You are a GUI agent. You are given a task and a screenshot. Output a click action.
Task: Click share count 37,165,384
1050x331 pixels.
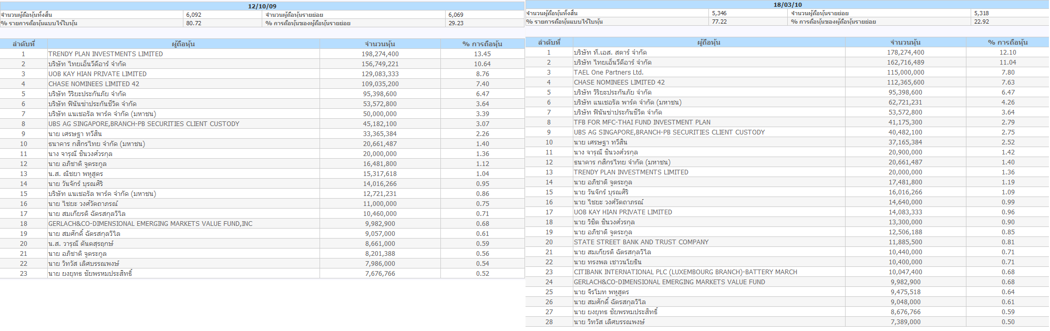point(905,142)
